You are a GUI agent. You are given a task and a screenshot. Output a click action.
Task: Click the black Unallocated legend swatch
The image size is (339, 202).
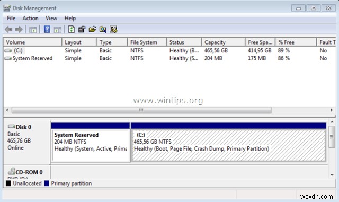(x=8, y=183)
